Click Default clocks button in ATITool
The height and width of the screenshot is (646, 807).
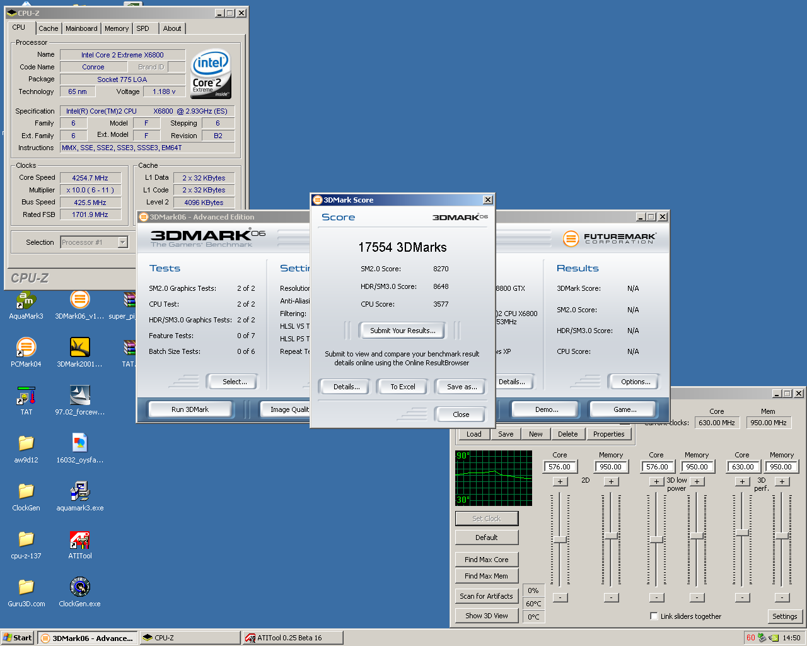tap(486, 537)
